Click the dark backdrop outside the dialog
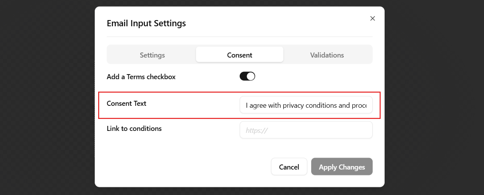 [46, 97]
